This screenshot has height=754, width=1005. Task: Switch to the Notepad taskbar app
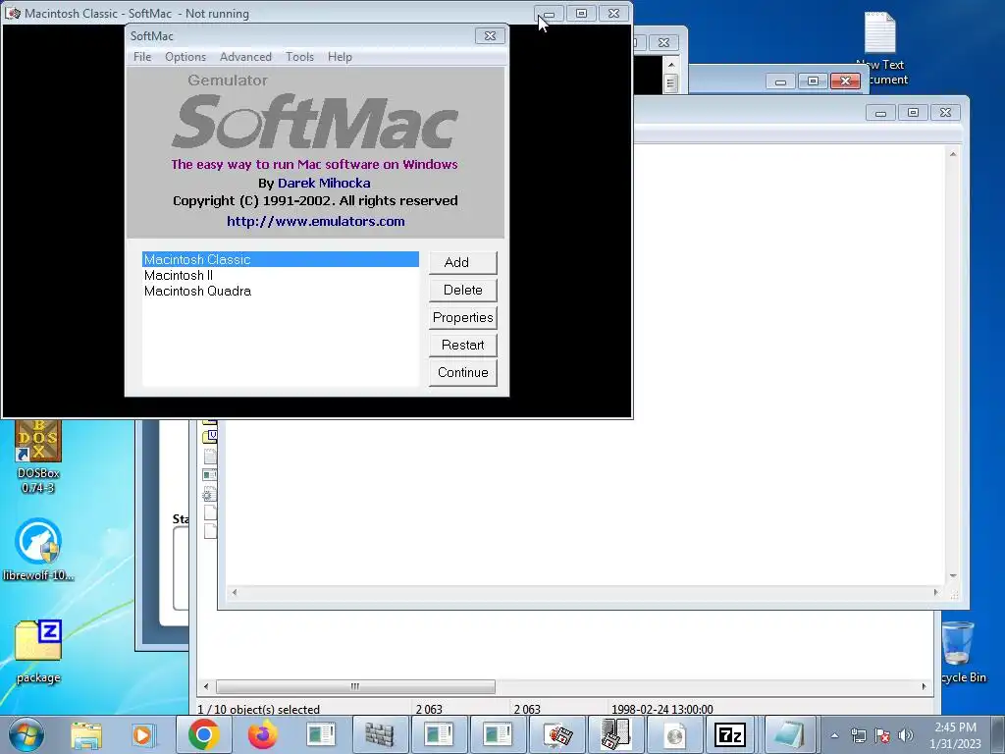coord(789,734)
